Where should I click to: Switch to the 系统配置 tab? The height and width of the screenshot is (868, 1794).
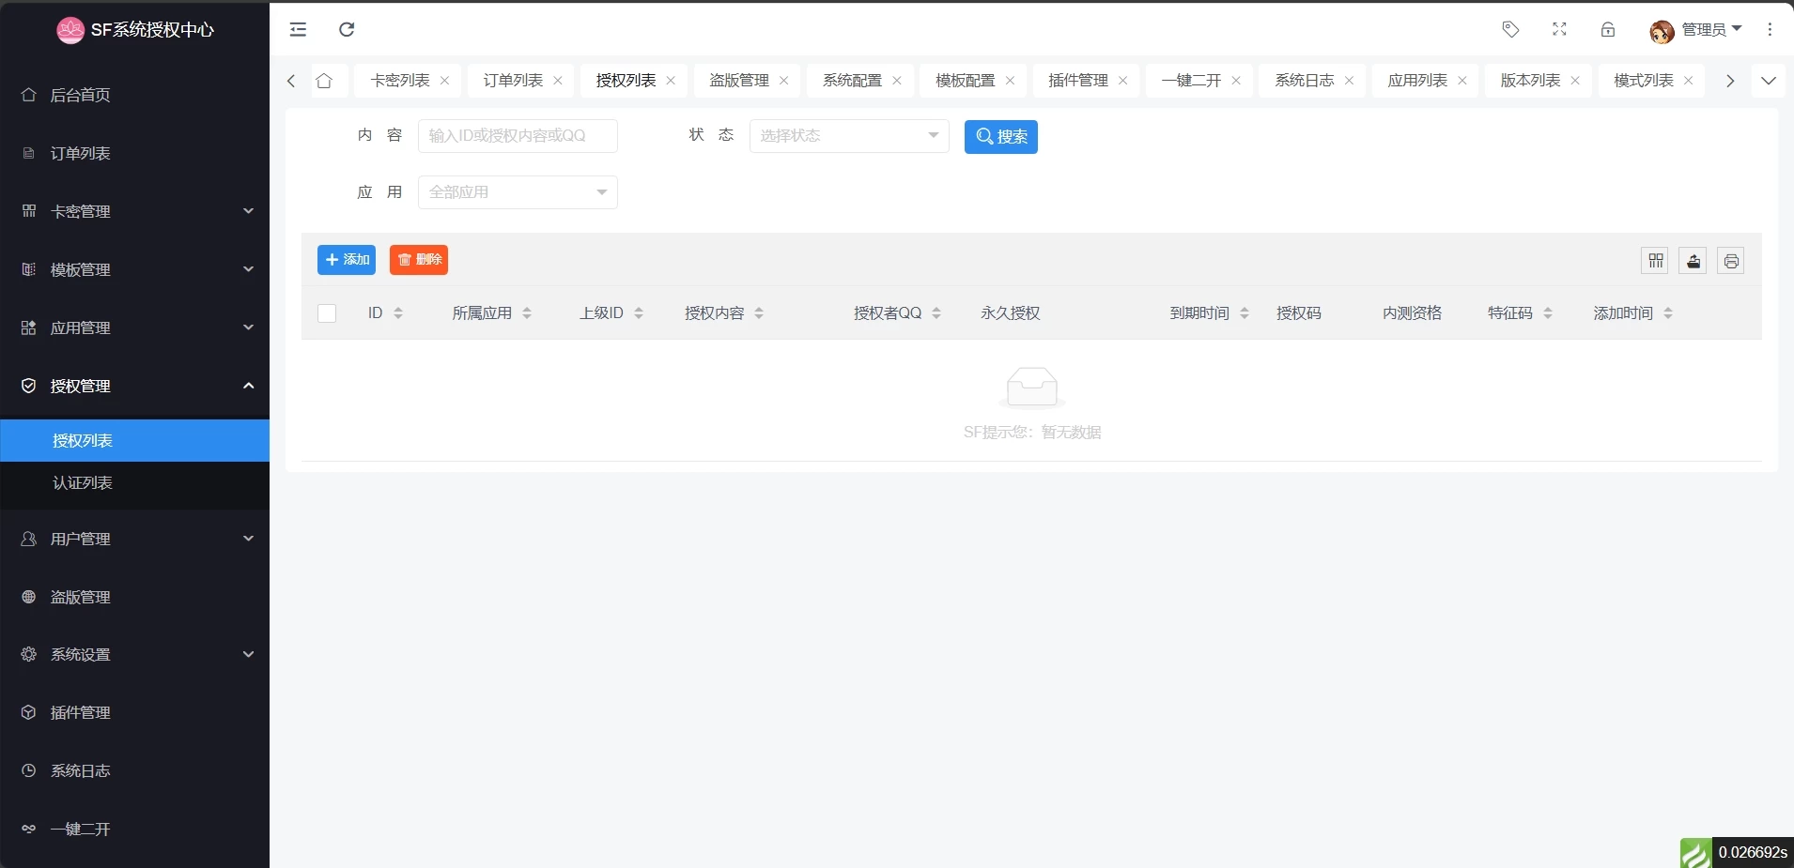(x=852, y=81)
